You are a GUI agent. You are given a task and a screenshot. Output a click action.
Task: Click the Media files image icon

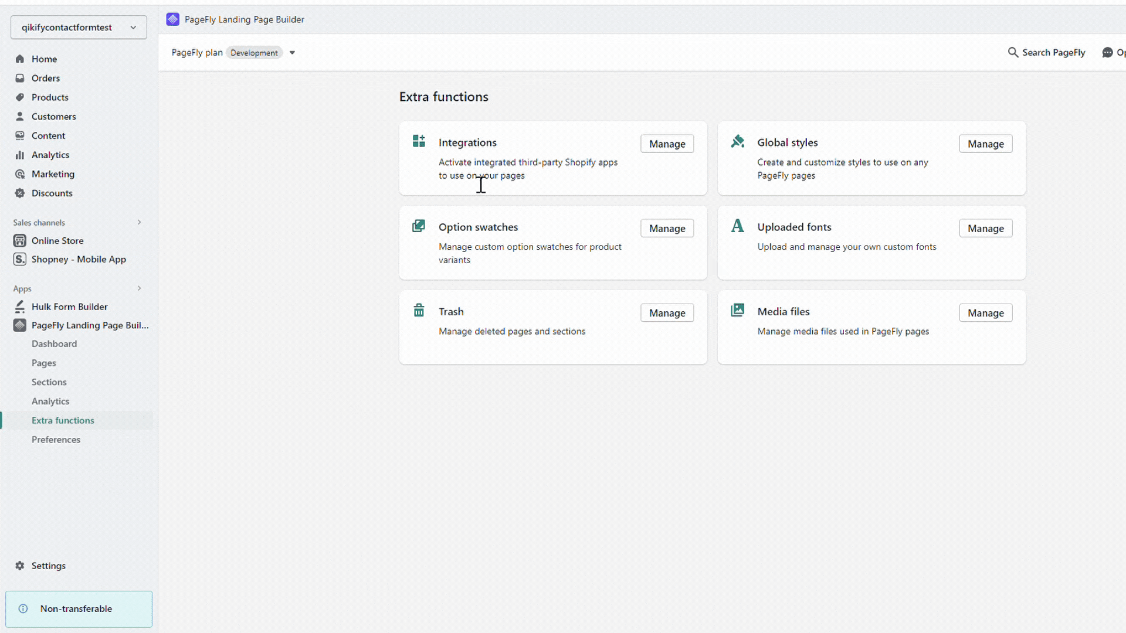pos(738,310)
